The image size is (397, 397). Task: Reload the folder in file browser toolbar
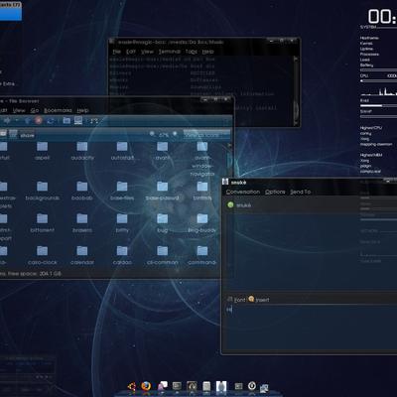pos(51,121)
